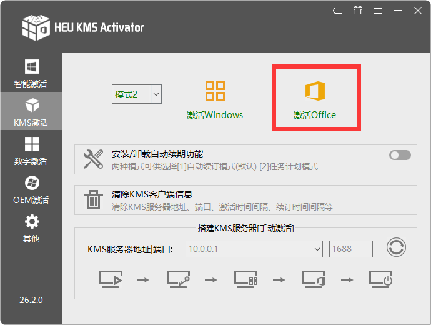Open the 其他 settings tab
Screen dimensions: 431x325
[31, 228]
